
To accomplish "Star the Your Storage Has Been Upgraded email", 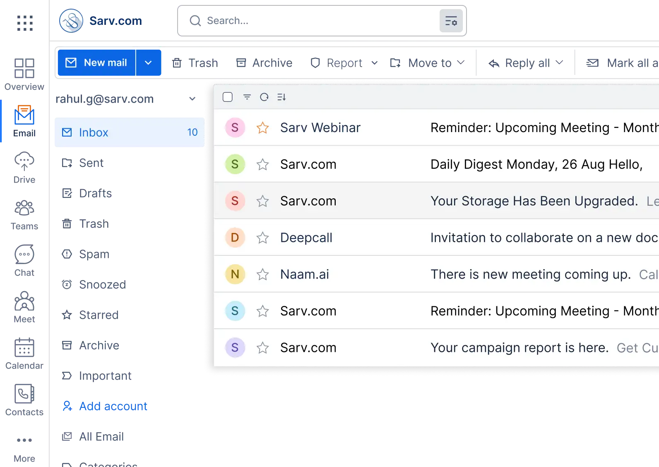I will pos(262,201).
